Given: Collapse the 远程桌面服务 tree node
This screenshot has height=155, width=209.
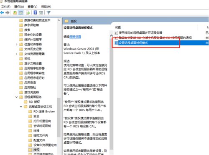Looking at the screenshot, I should [16, 97].
